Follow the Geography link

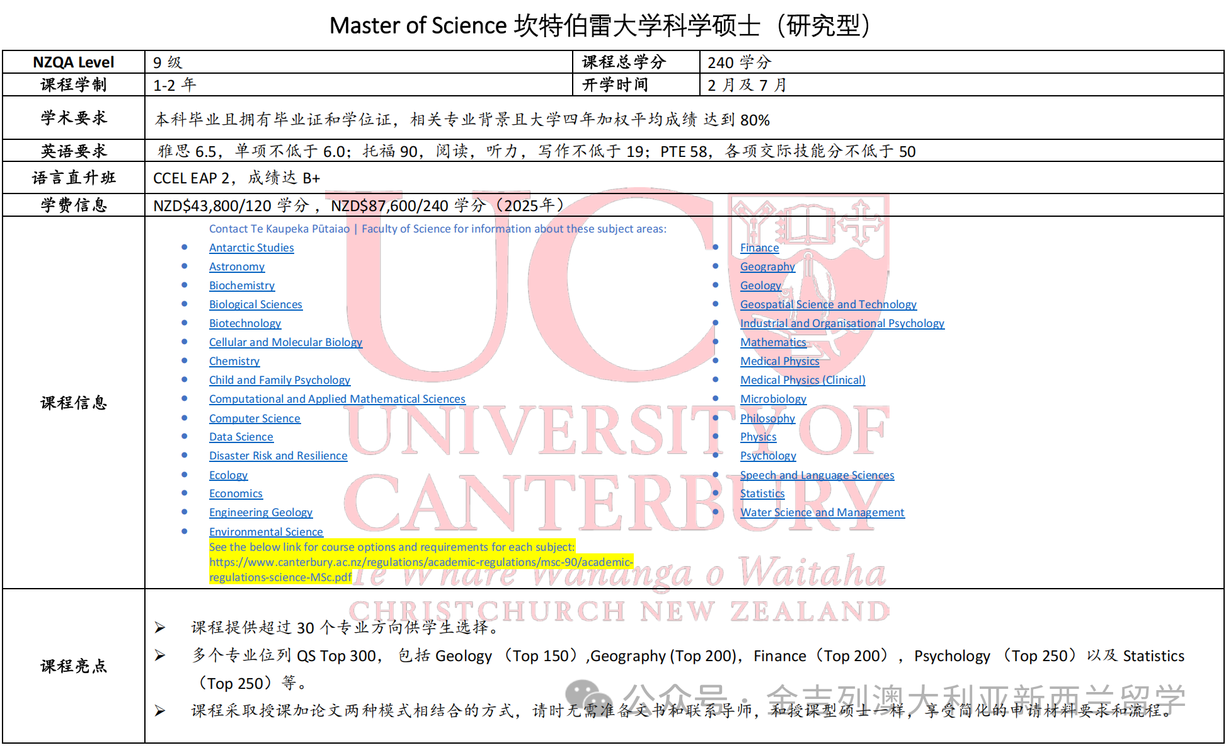(767, 267)
